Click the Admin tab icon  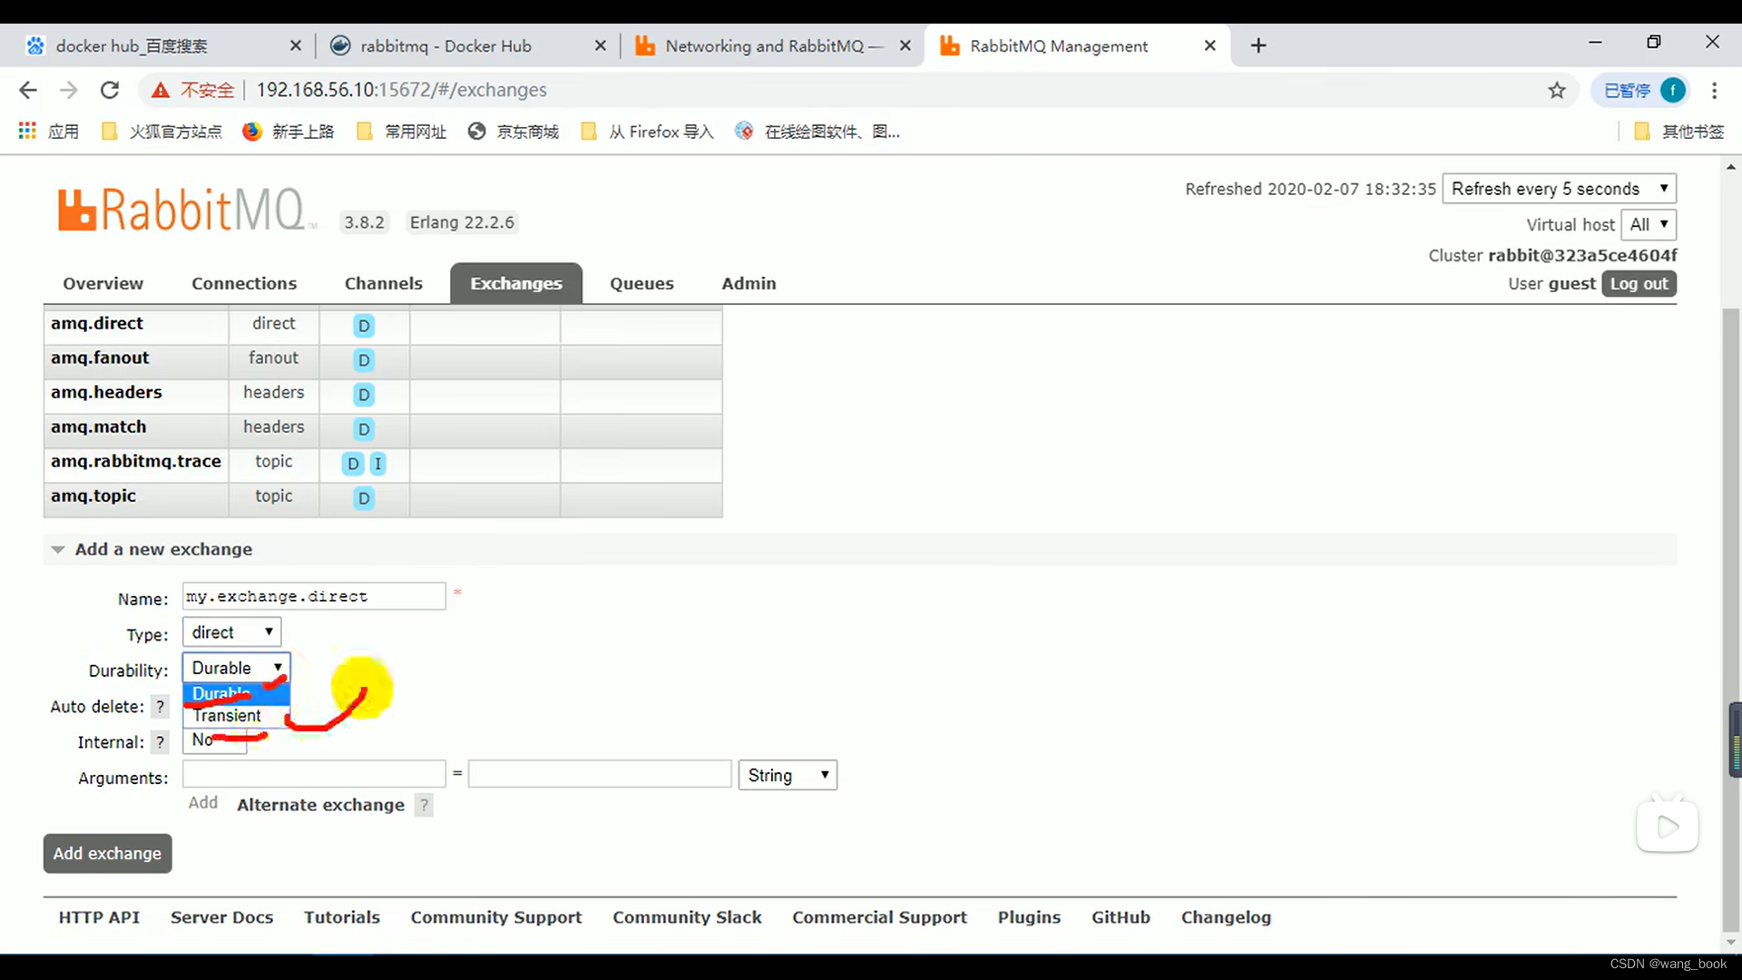pyautogui.click(x=749, y=284)
